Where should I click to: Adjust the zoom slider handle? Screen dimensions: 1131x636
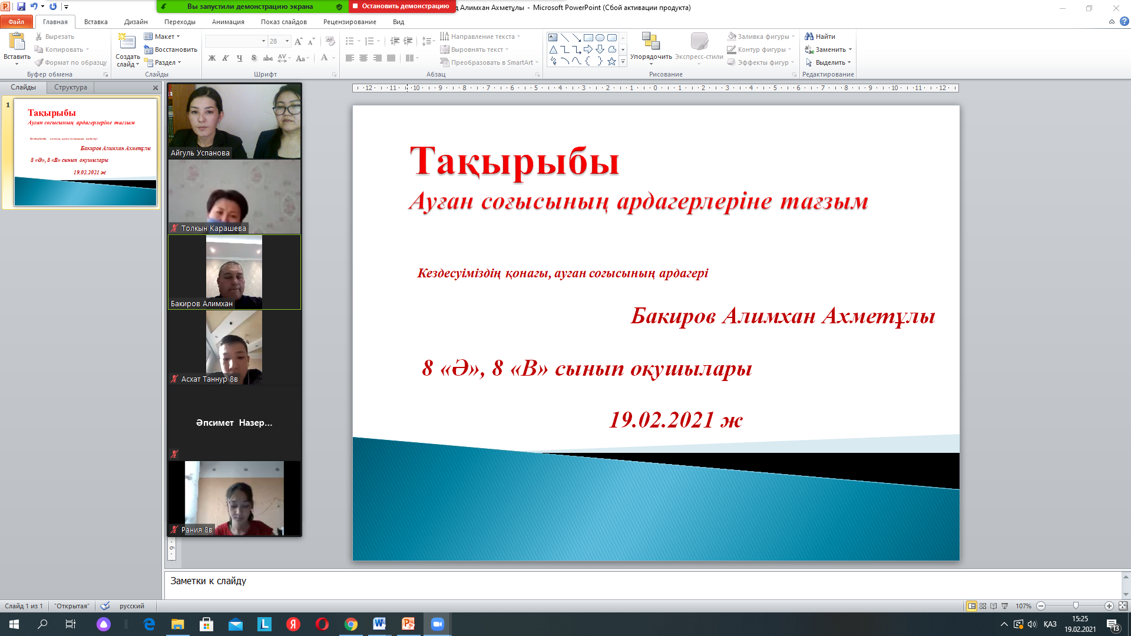[1076, 606]
